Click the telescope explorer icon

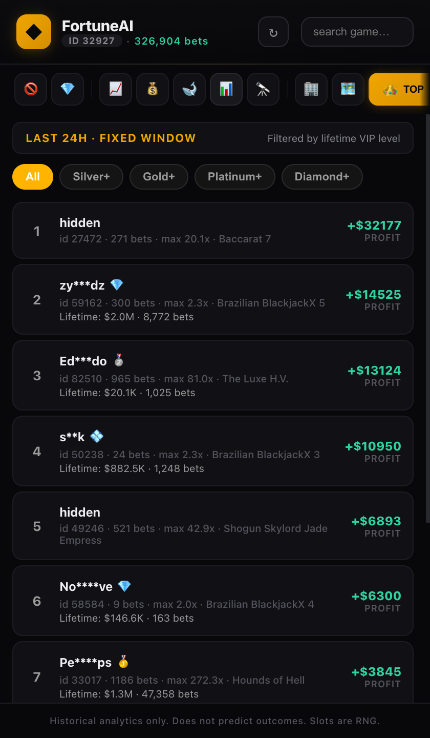coord(263,89)
